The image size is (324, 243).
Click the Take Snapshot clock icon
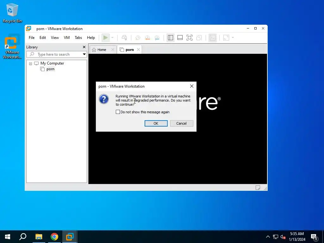(x=138, y=38)
